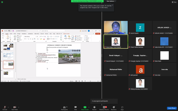Click the Find tool in Editing group
The width and height of the screenshot is (178, 111).
click(86, 36)
